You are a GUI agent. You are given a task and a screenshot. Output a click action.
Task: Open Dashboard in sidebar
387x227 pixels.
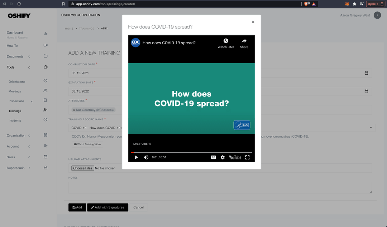15,33
